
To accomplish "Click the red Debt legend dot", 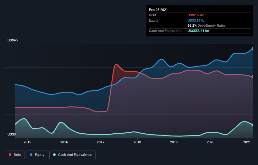I will click(x=10, y=155).
